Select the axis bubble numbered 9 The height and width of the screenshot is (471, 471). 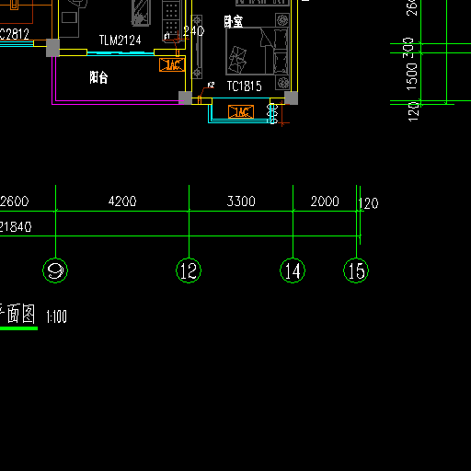click(55, 270)
